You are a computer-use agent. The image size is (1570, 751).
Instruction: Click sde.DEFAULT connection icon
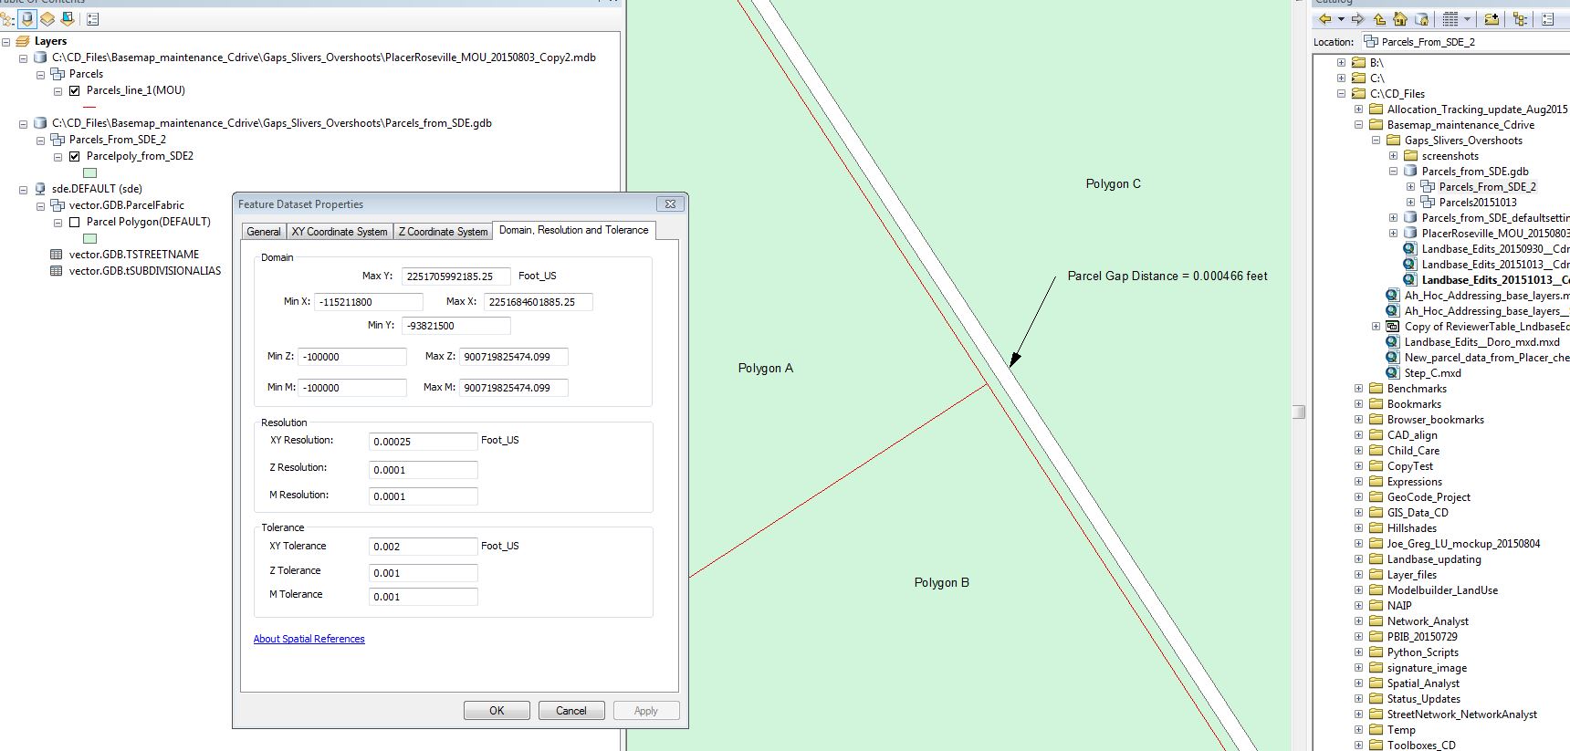tap(40, 189)
